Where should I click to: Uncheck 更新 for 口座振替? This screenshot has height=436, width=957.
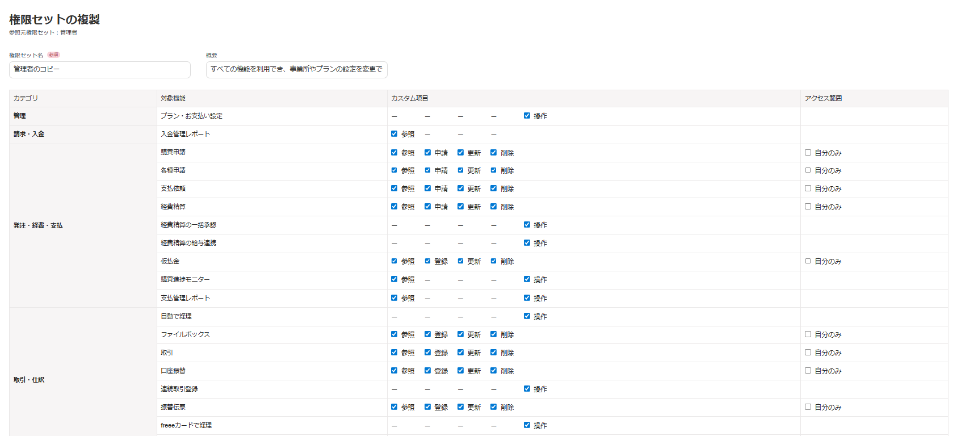[460, 371]
